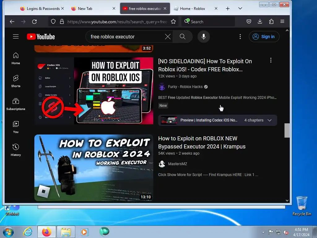Screen dimensions: 317x238
Task: Click the muted volume tray icon
Action: 286,232
